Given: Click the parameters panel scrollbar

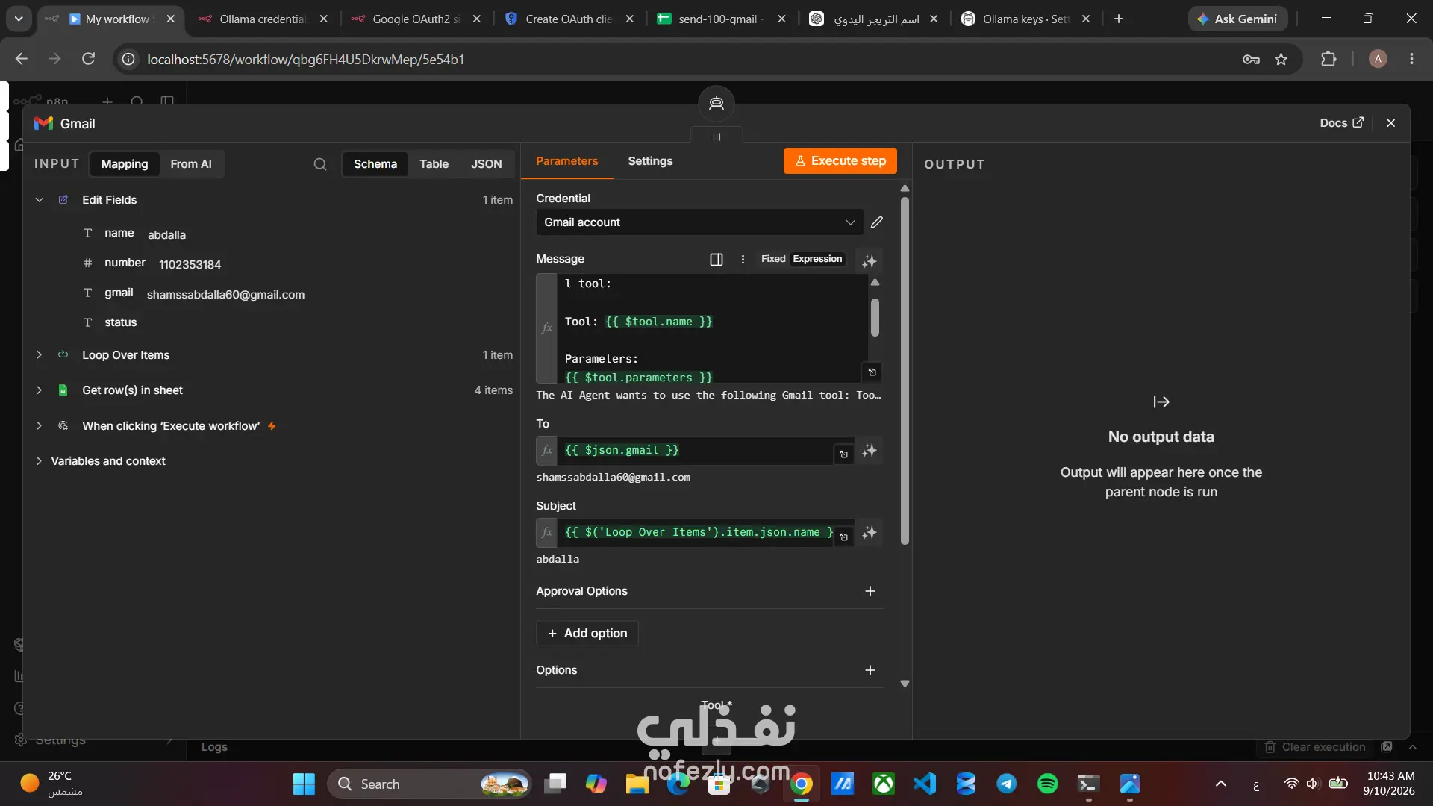Looking at the screenshot, I should 905,370.
